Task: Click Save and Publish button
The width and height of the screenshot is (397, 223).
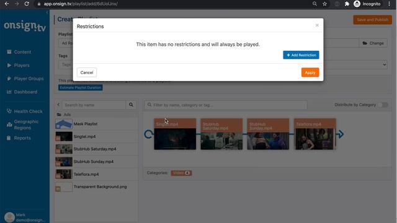Action: pyautogui.click(x=372, y=20)
